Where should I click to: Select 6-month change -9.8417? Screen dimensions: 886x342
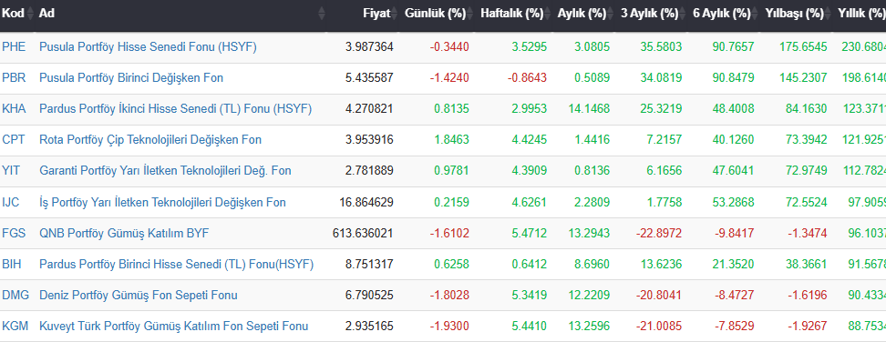click(734, 233)
